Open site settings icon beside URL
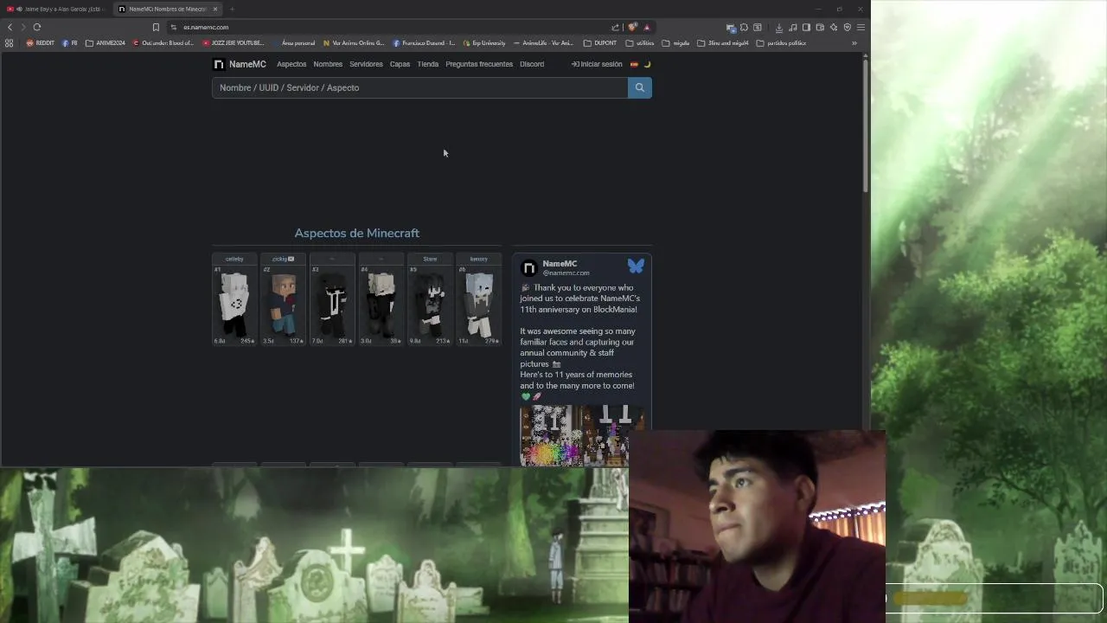Screen dimensions: 1107x623 point(174,27)
